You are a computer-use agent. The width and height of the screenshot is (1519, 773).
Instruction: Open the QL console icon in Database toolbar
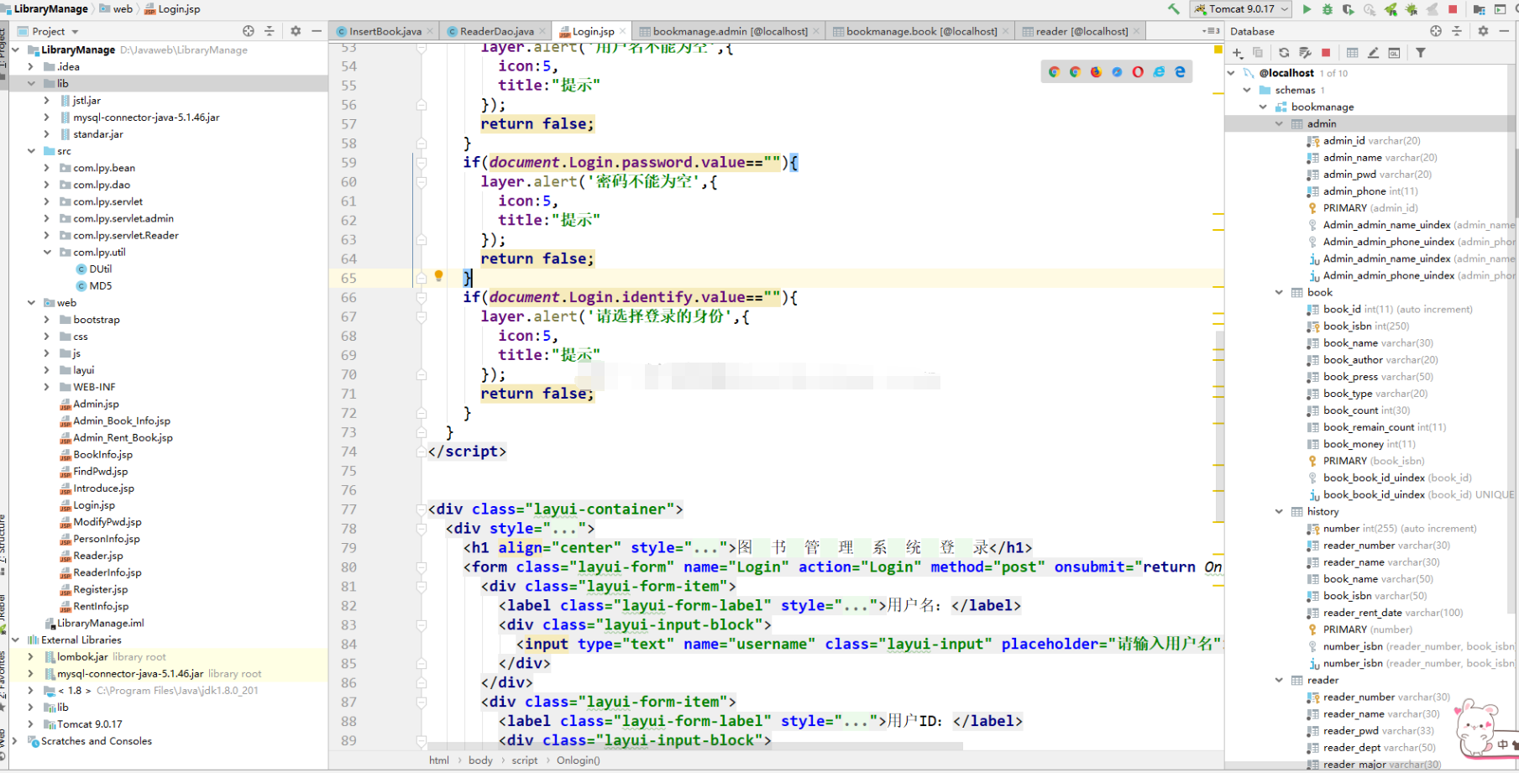1394,53
